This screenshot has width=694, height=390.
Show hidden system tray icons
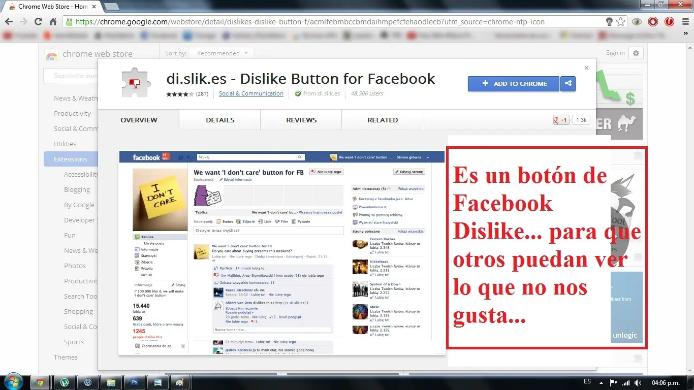point(602,382)
